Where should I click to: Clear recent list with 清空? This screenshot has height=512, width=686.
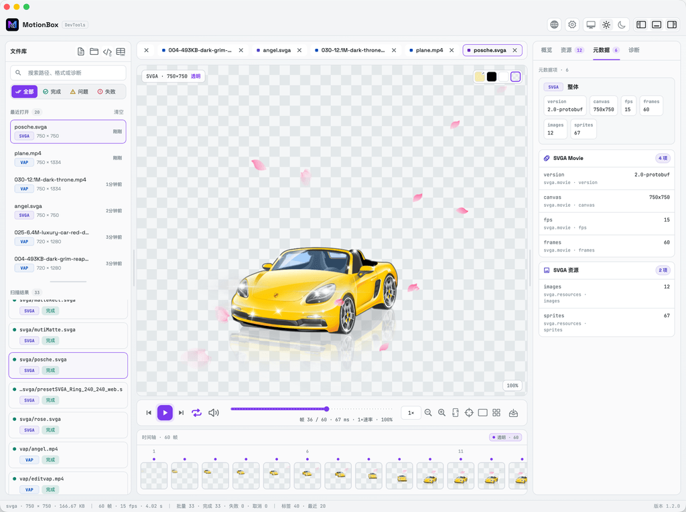click(x=119, y=112)
